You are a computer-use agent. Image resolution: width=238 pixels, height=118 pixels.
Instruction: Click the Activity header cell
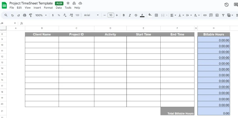110,34
